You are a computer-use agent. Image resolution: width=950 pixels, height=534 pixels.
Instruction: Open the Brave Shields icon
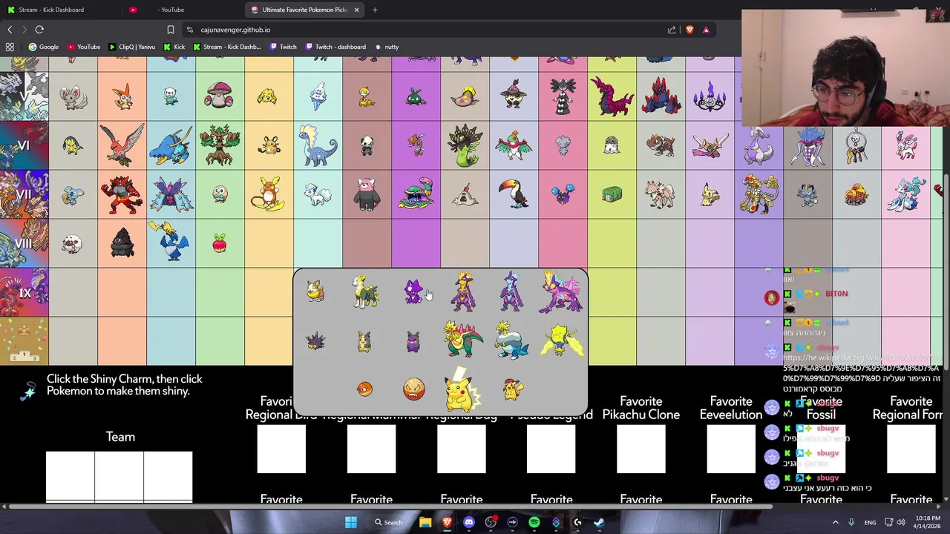coord(689,30)
